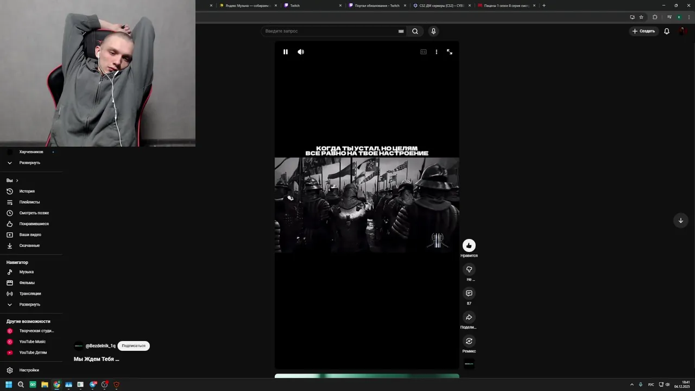Open the @Bezdelnik_1q channel link
Screen dimensions: 695x391
(x=100, y=346)
